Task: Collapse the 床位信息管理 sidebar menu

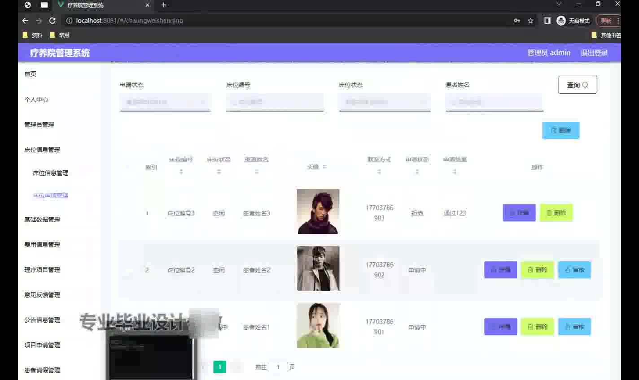Action: [x=42, y=150]
